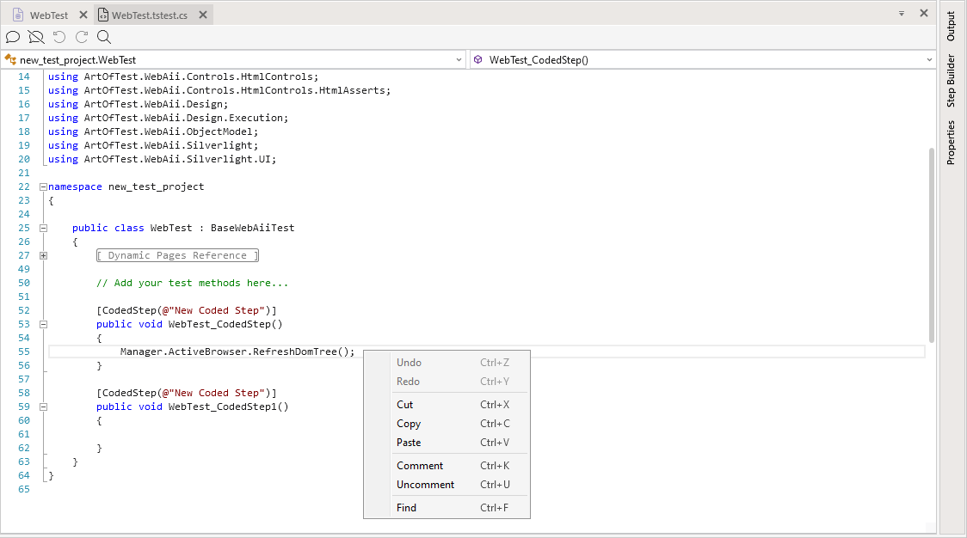Click the disabled Redo menu entry
This screenshot has width=967, height=538.
447,382
